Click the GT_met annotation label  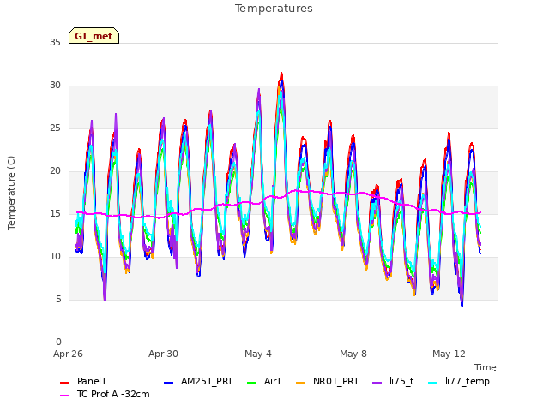[x=94, y=36]
